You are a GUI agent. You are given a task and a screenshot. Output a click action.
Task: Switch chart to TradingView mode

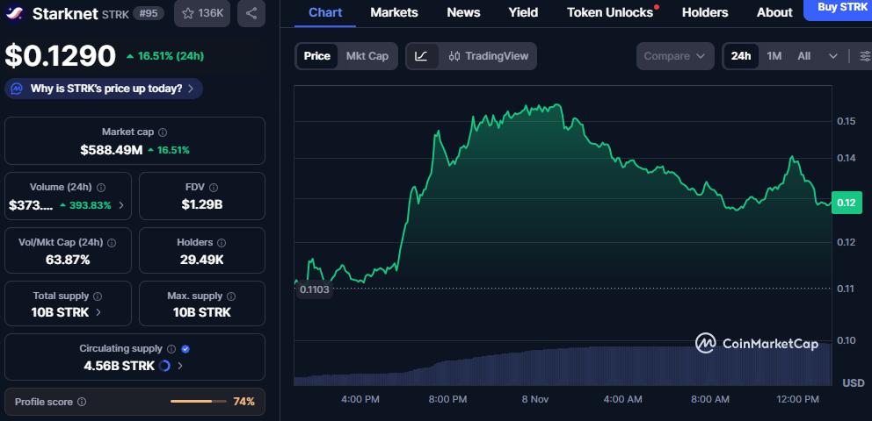click(488, 56)
